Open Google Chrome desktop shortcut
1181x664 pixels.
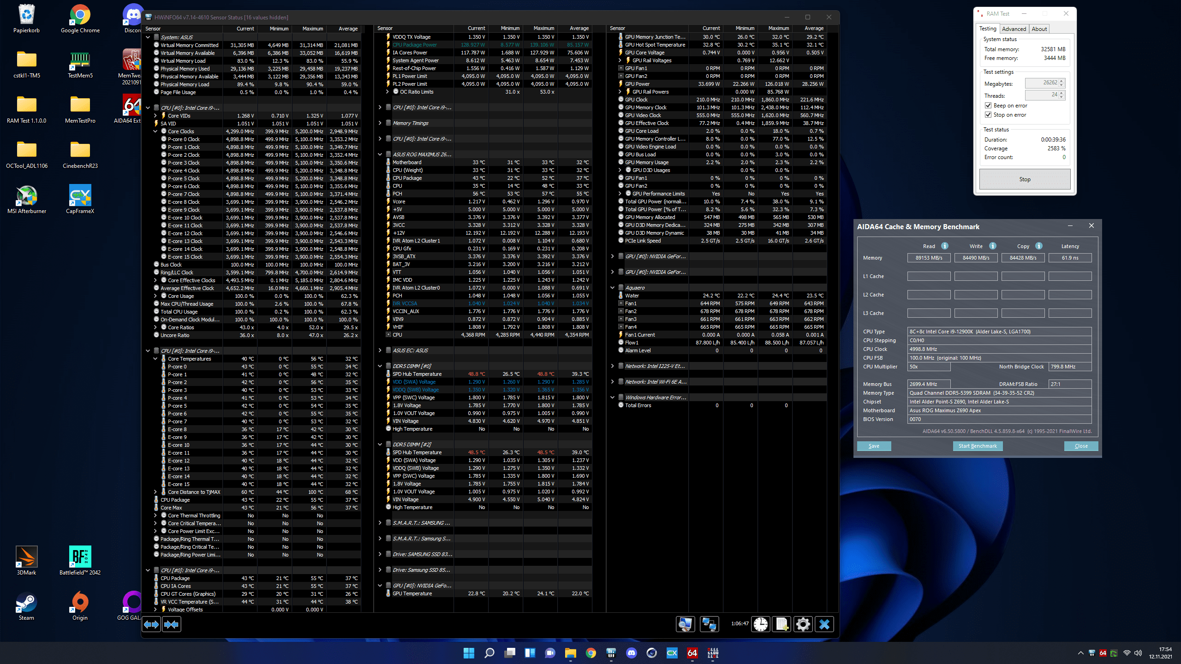coord(80,19)
